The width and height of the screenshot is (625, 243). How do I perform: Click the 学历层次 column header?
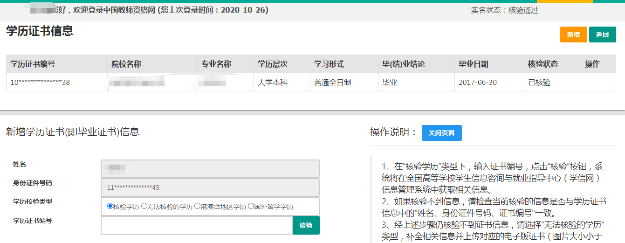coord(273,64)
